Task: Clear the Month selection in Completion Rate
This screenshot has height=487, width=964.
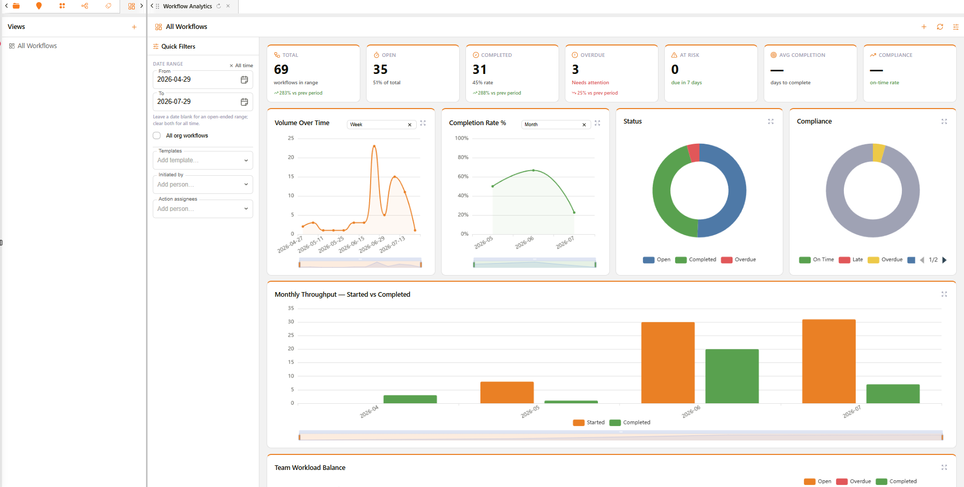Action: (x=584, y=125)
